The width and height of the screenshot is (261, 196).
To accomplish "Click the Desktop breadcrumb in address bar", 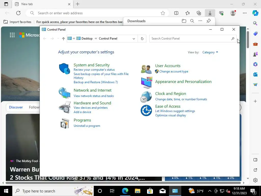I will [87, 39].
